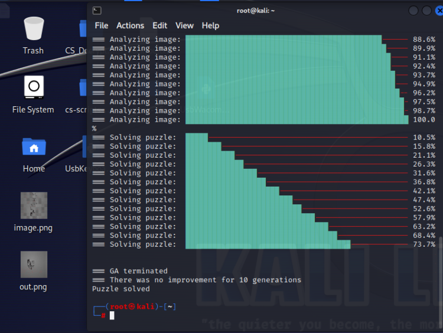Image resolution: width=443 pixels, height=333 pixels.
Task: Click the terminal icon in the title bar
Action: [x=97, y=10]
